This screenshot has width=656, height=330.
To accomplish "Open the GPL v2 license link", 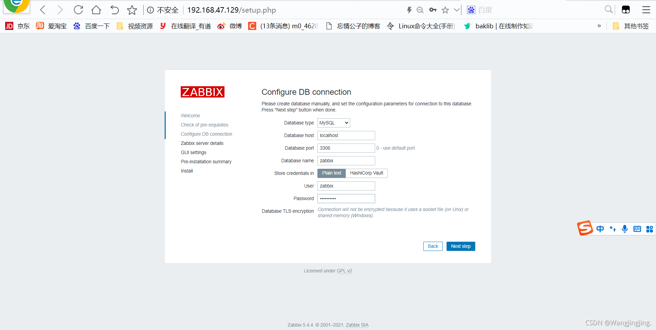I will pyautogui.click(x=344, y=271).
